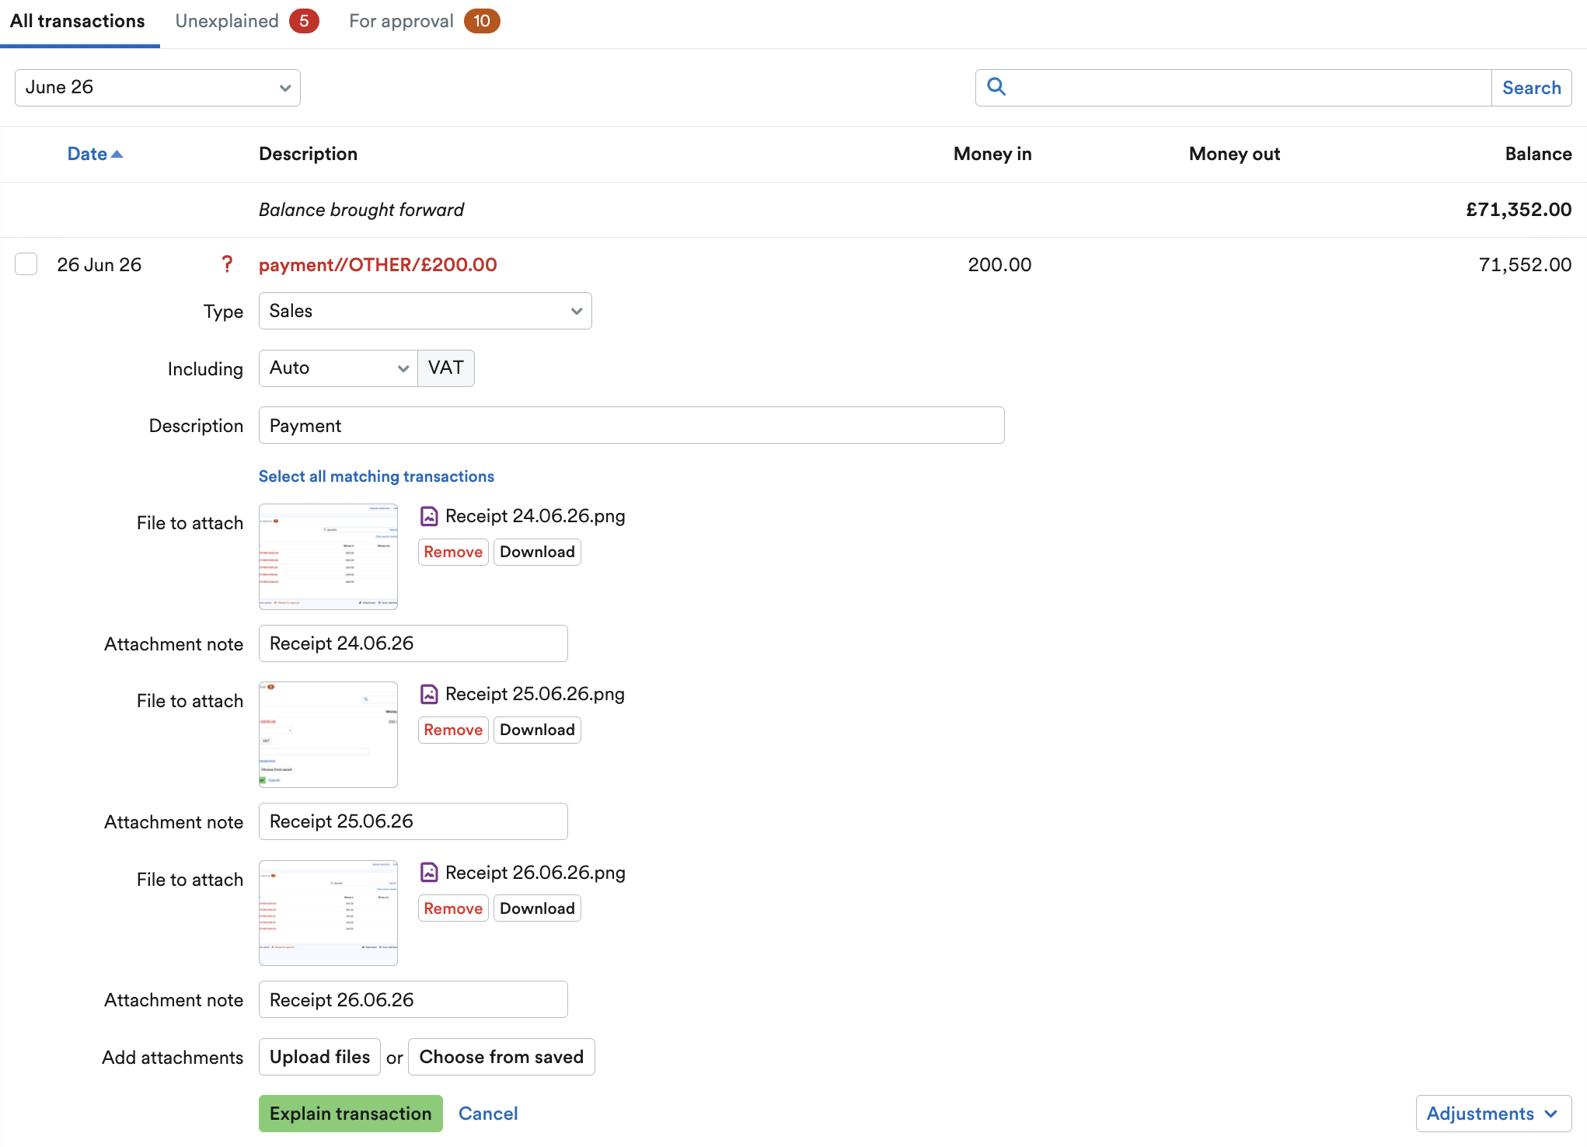Edit the Receipt 24.06.26 attachment note
The image size is (1587, 1147).
tap(413, 643)
